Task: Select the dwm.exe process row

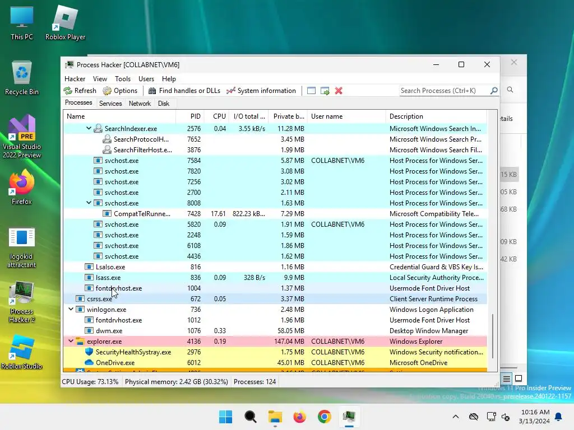Action: tap(275, 330)
